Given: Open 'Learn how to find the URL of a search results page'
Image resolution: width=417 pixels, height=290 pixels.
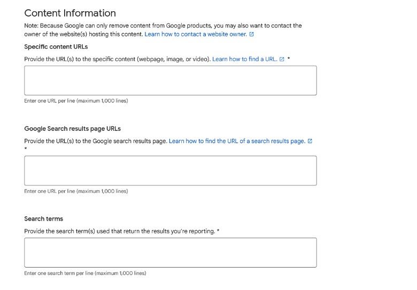Looking at the screenshot, I should click(x=237, y=142).
